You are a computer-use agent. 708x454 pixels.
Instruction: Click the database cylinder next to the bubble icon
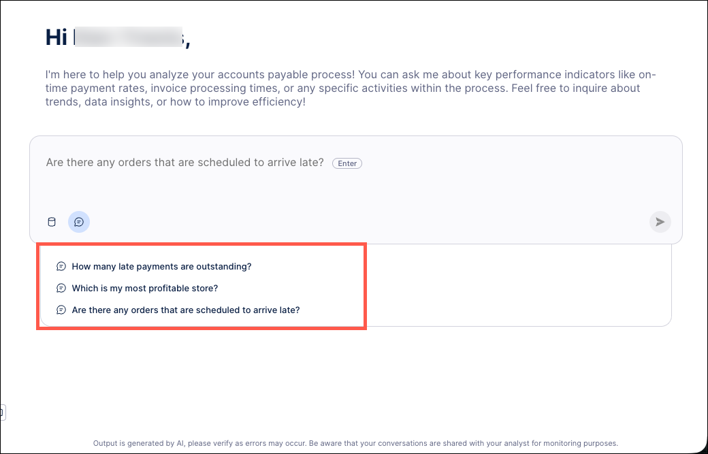(x=51, y=221)
